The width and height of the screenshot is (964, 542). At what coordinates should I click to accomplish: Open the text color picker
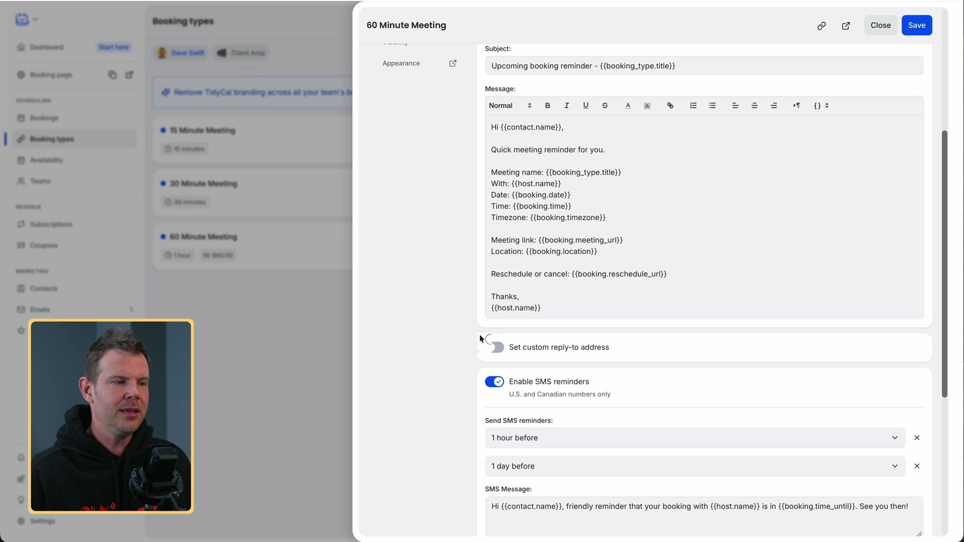click(628, 105)
